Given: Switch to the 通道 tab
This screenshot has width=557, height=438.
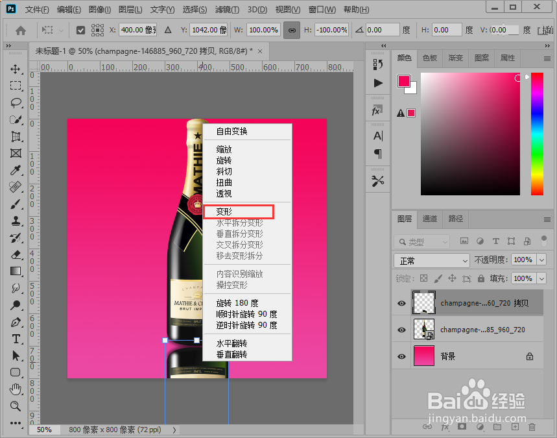Looking at the screenshot, I should [x=429, y=219].
